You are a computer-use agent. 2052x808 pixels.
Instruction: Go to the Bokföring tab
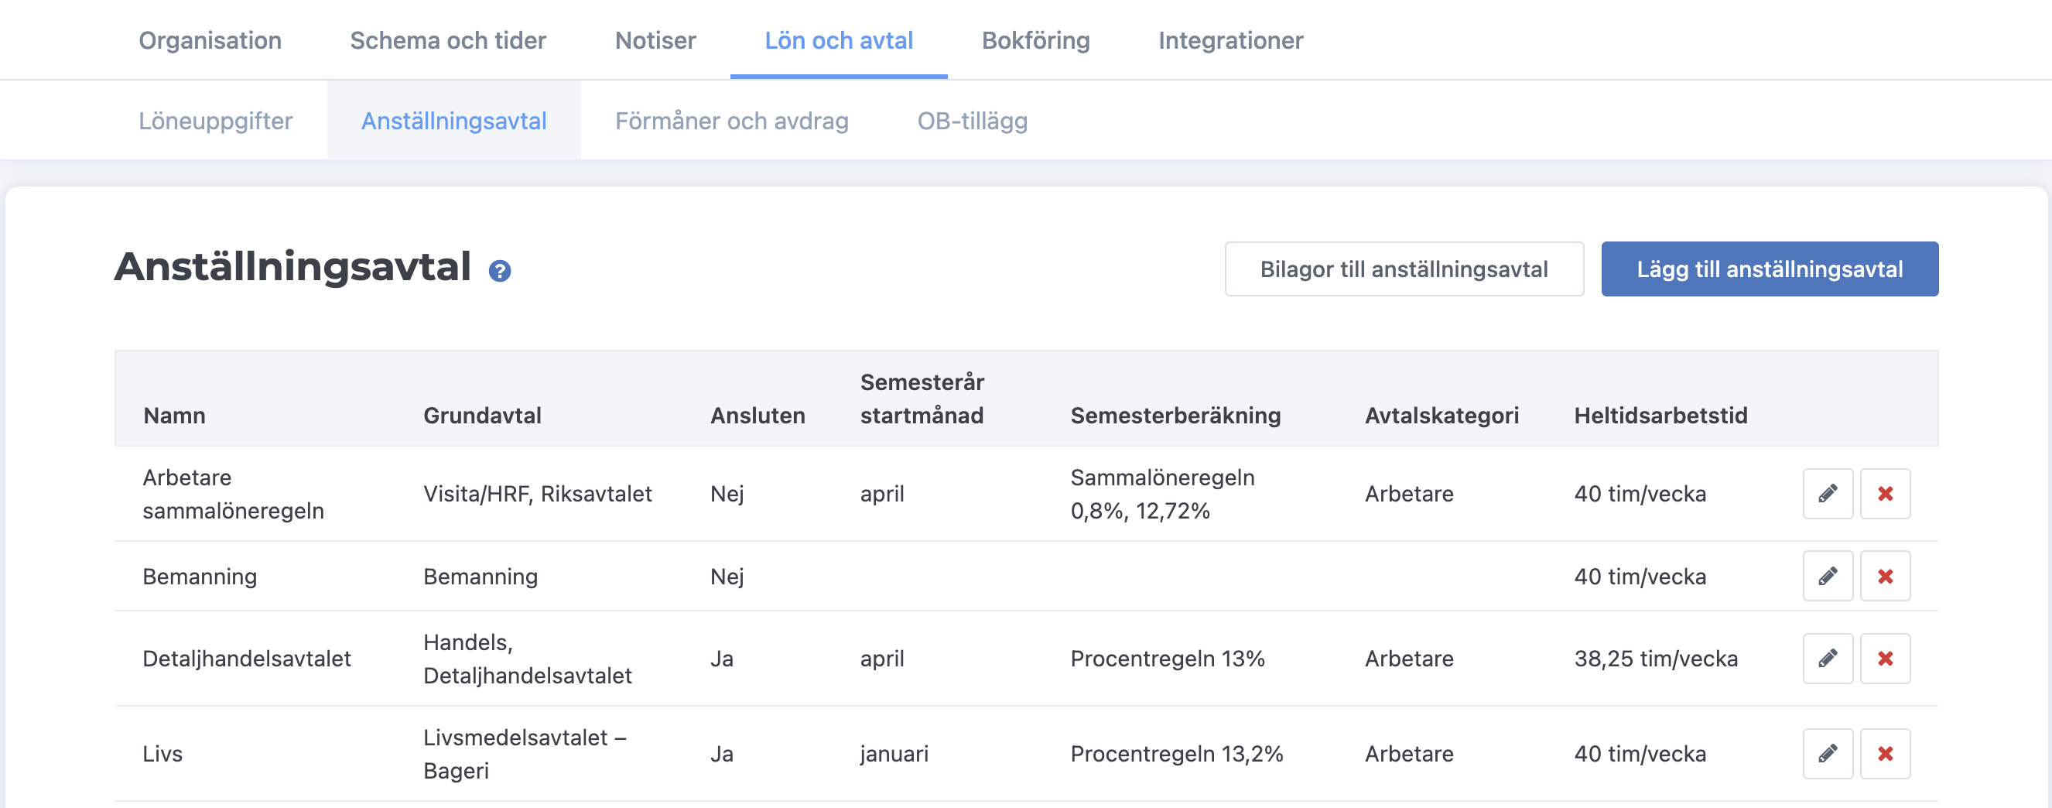click(1035, 39)
